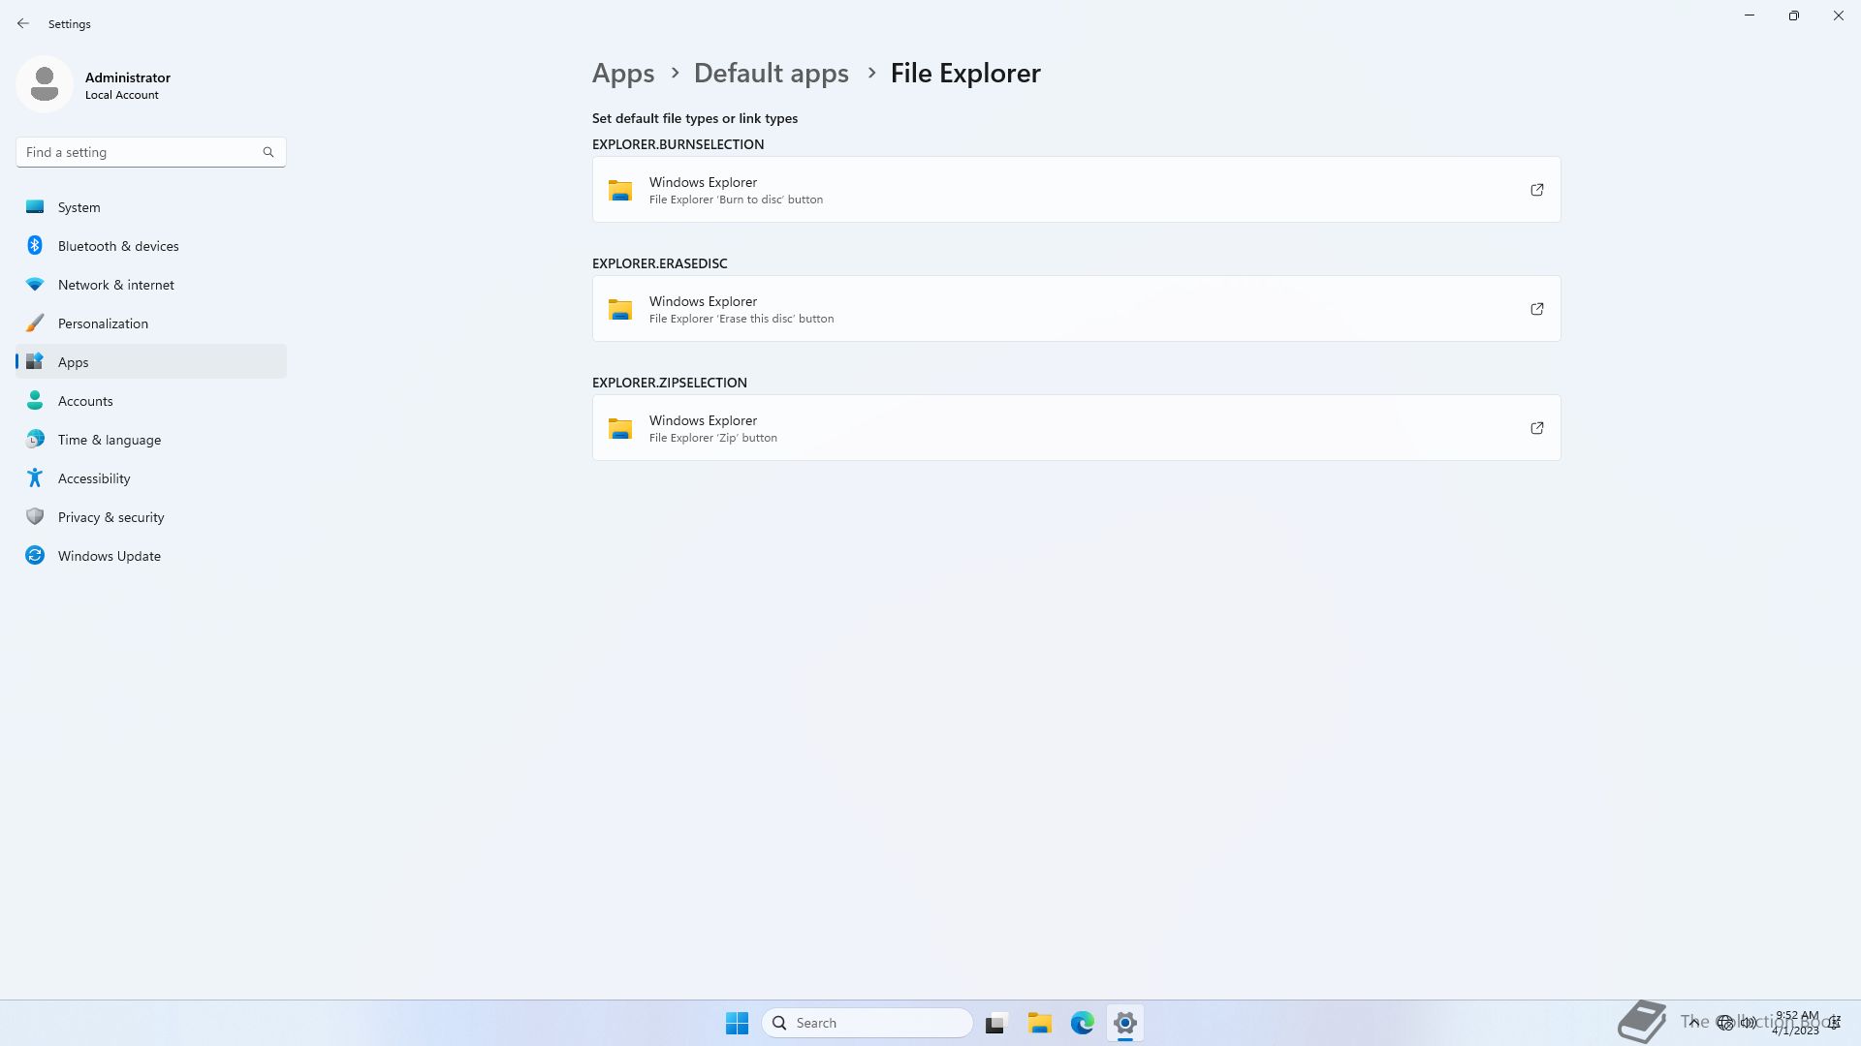Image resolution: width=1861 pixels, height=1046 pixels.
Task: Click the folder icon in 'Erase this disc' row
Action: click(620, 309)
